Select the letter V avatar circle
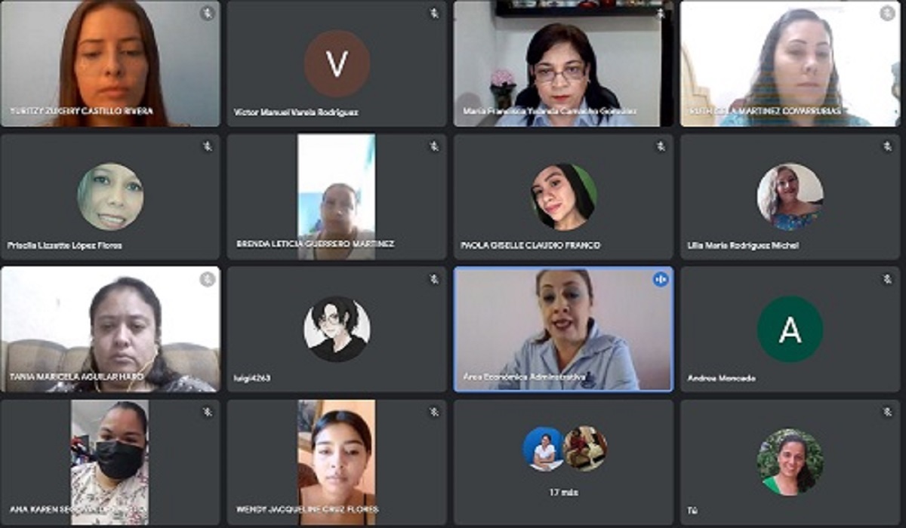Screen dimensions: 906x528 pos(337,64)
